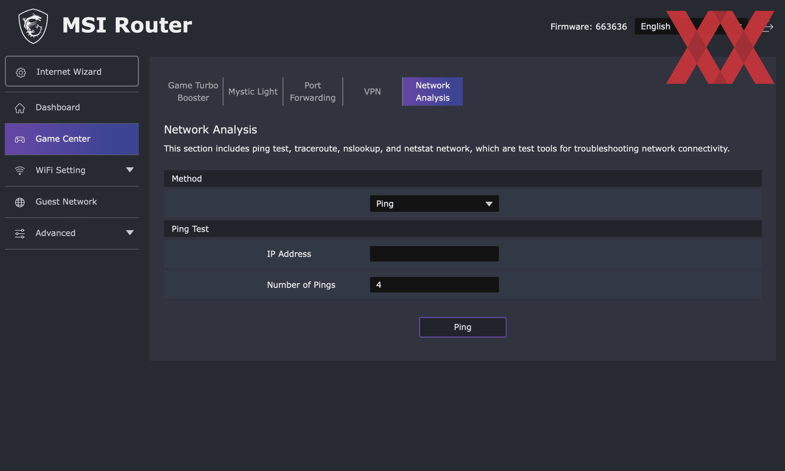Open the Advanced settings menu
The height and width of the screenshot is (471, 785).
pos(72,233)
